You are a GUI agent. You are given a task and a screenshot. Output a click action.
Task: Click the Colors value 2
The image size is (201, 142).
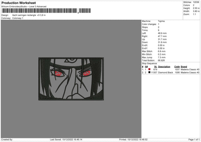coord(194,5)
